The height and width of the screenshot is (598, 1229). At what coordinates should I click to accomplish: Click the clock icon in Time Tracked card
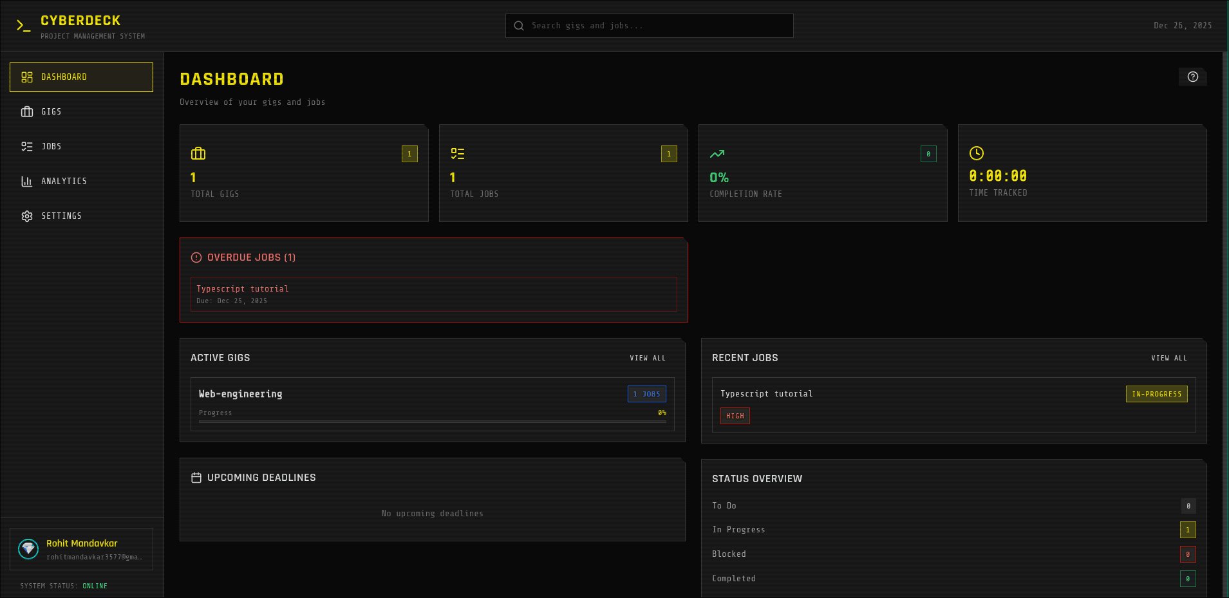coord(977,153)
